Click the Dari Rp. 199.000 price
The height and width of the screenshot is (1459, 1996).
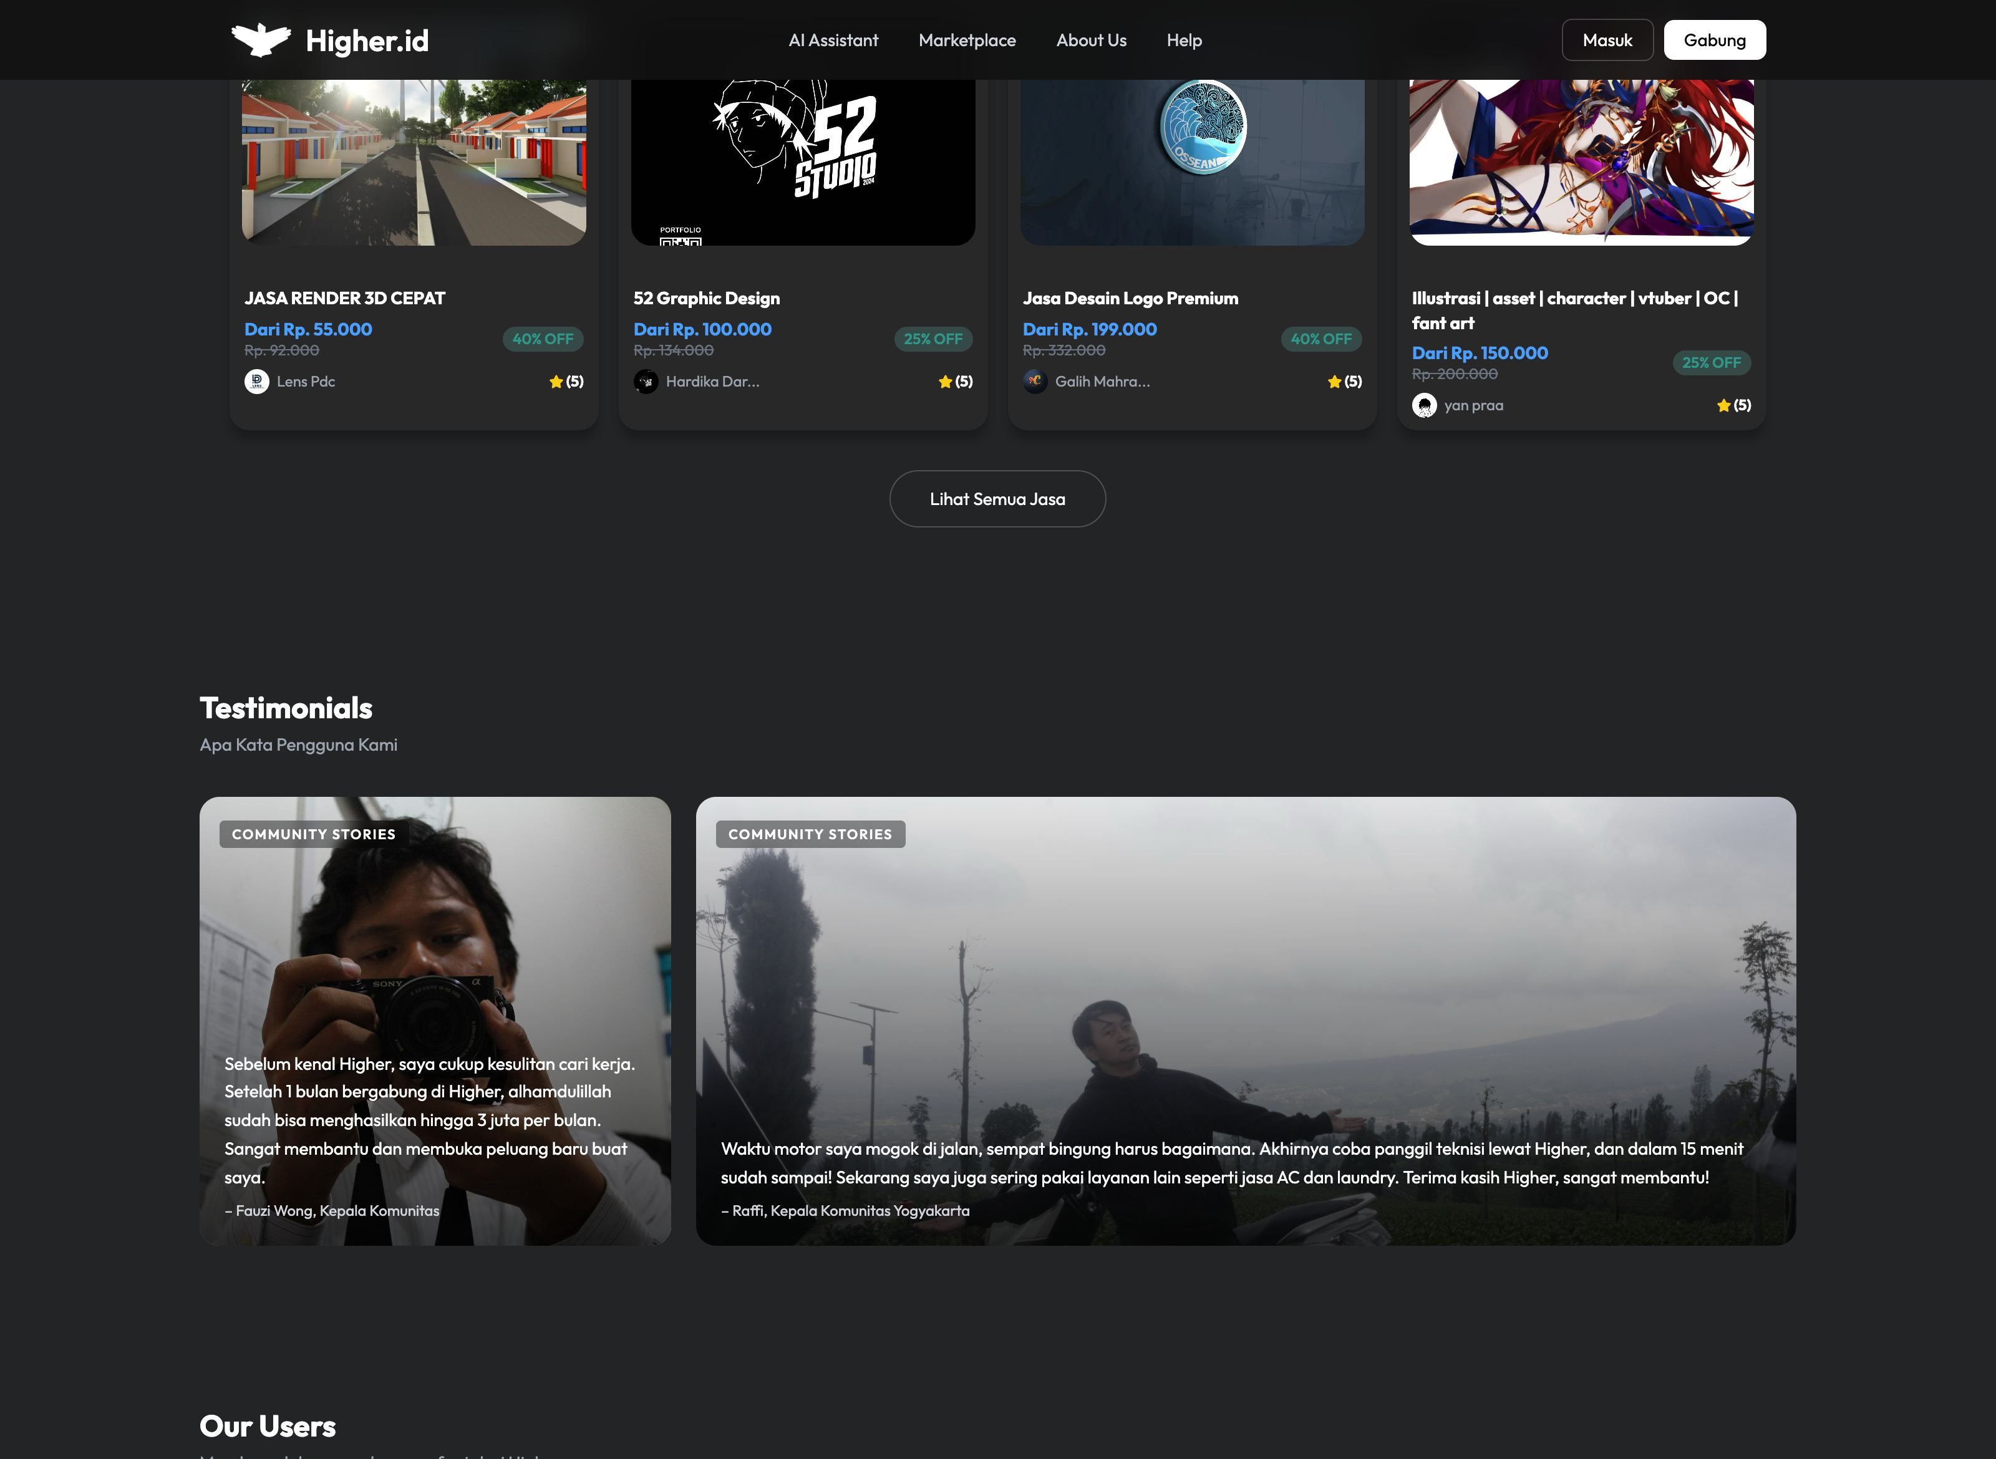tap(1090, 329)
